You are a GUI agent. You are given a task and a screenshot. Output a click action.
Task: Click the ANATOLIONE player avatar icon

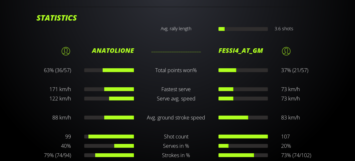coord(66,51)
